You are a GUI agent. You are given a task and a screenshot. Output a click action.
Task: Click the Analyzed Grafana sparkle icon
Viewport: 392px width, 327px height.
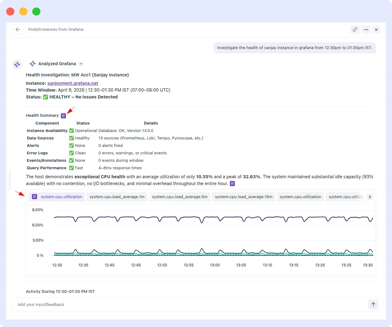[33, 64]
